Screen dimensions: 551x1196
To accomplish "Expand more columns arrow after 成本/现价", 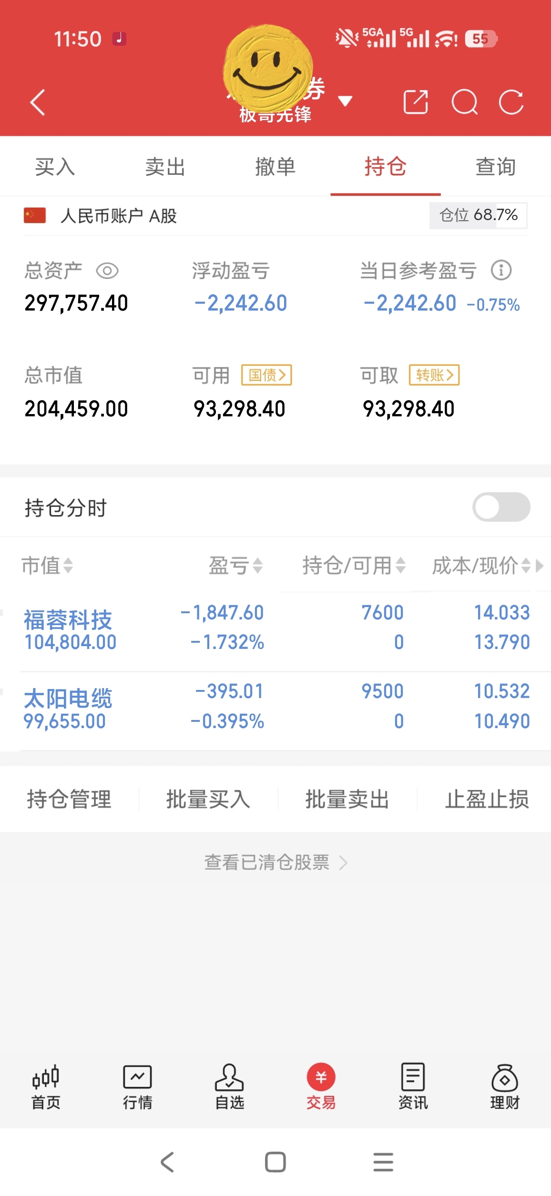I will point(540,566).
